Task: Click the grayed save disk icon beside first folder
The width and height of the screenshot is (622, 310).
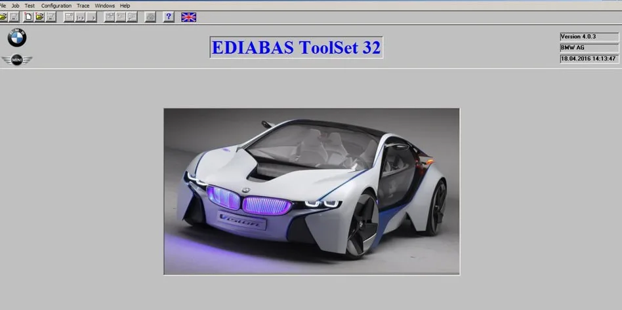Action: pyautogui.click(x=14, y=16)
